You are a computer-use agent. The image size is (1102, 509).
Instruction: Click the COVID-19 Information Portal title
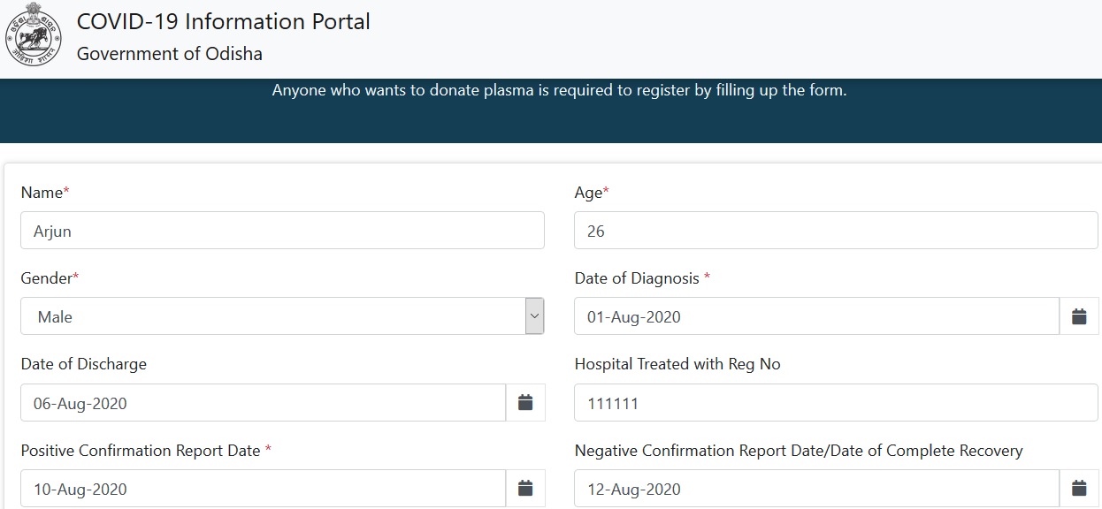(224, 22)
